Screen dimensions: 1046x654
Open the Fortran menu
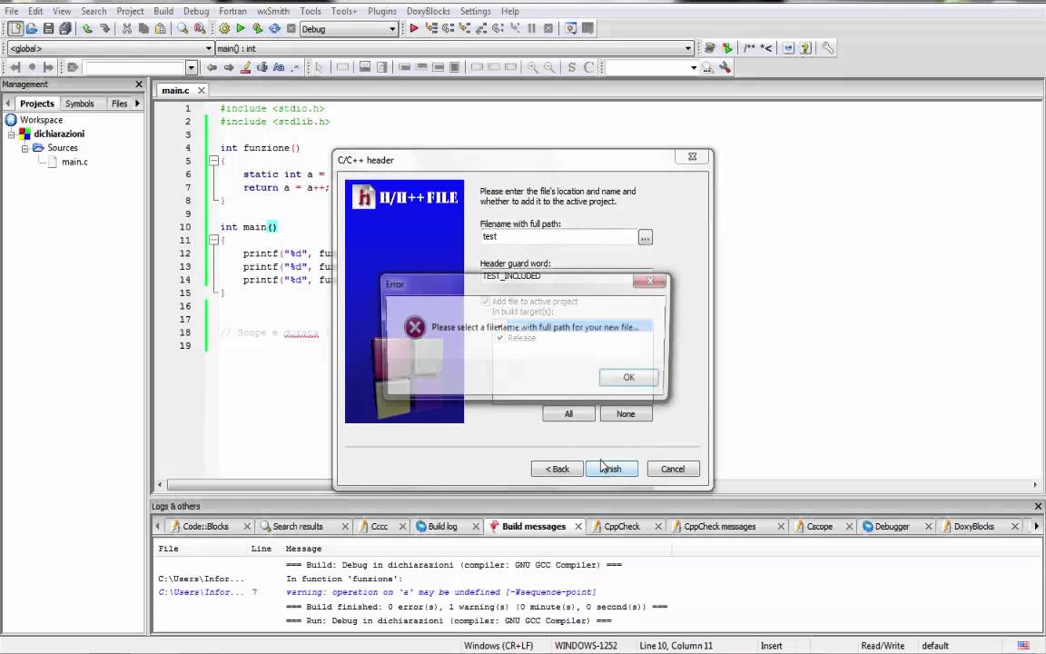pos(232,11)
